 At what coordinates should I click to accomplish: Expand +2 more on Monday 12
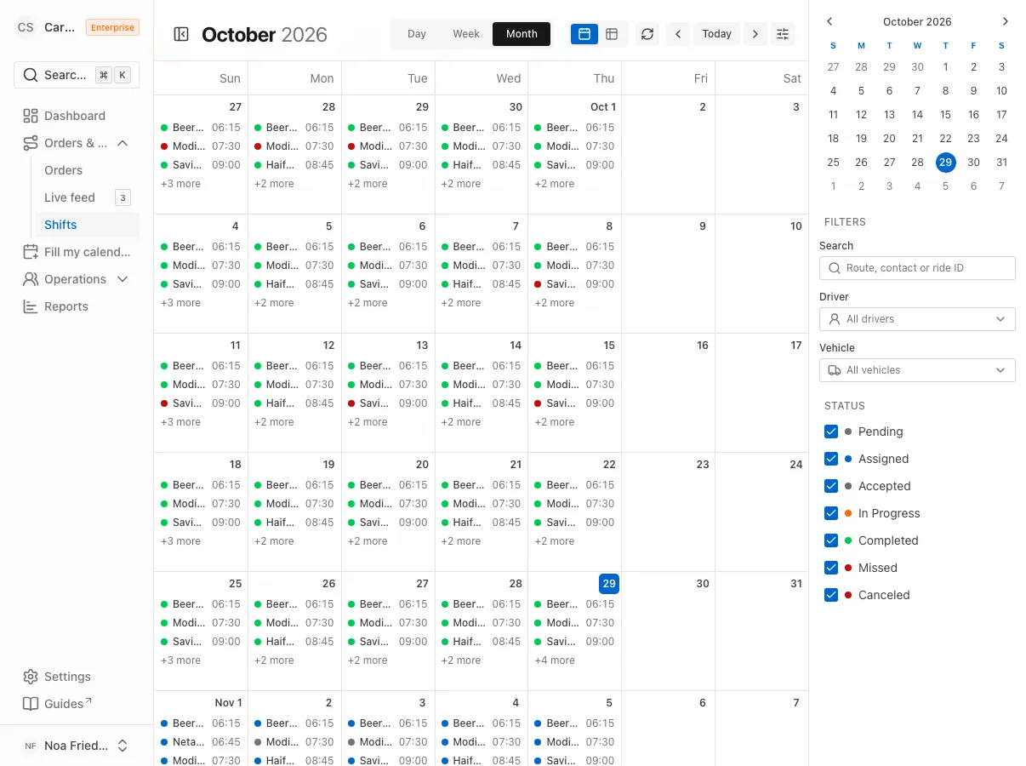point(274,422)
